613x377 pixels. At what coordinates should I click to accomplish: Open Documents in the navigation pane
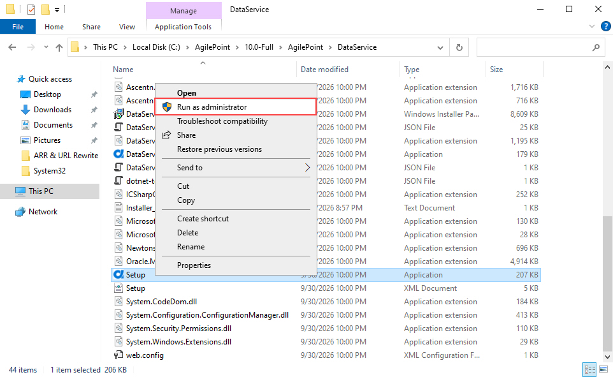tap(53, 125)
